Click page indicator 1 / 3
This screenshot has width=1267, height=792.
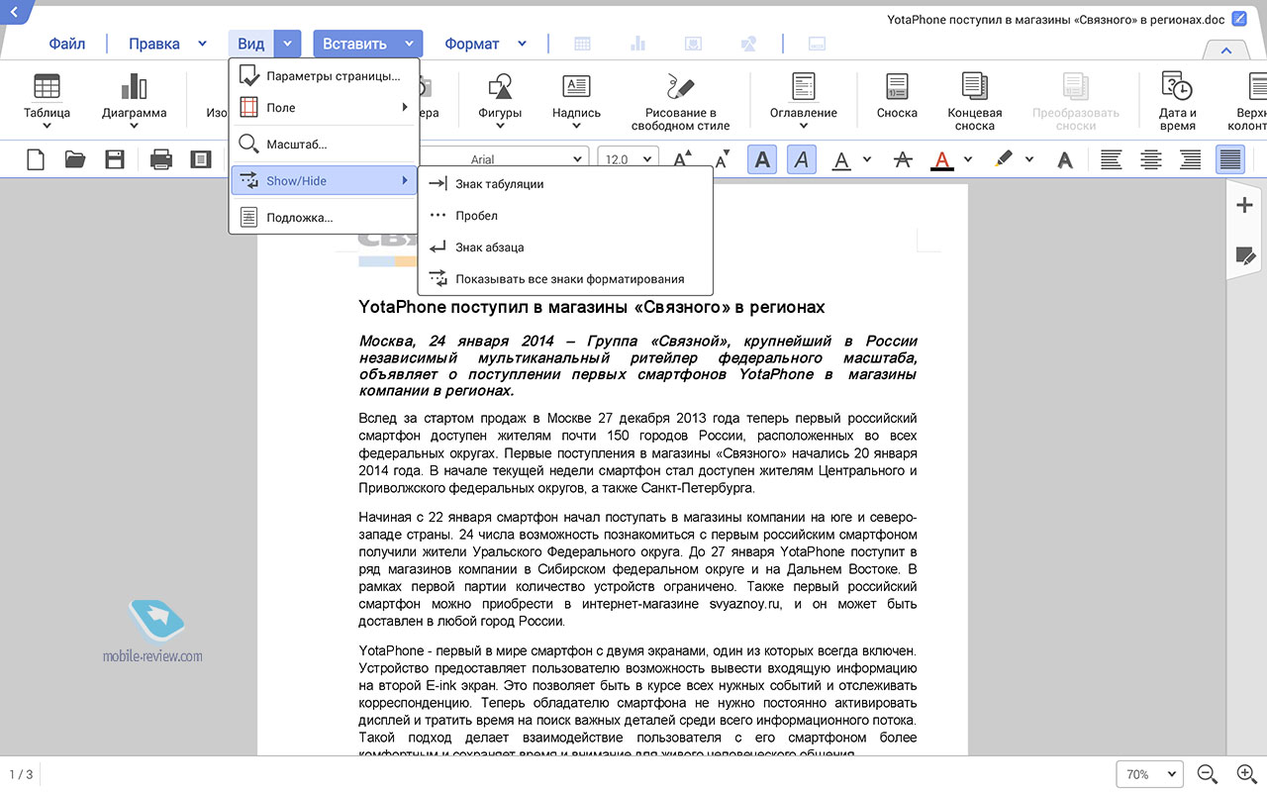click(x=21, y=774)
